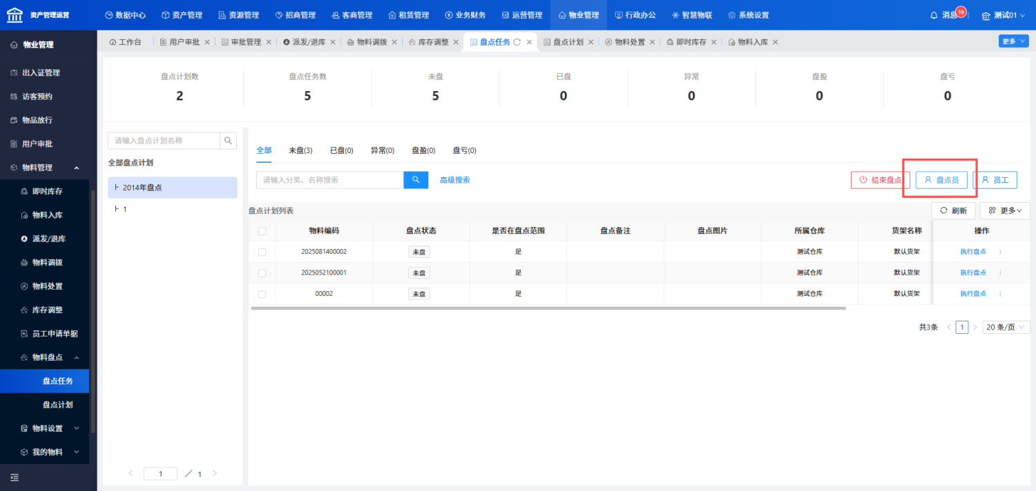Click the message bell notification icon
The image size is (1036, 491).
(x=934, y=15)
